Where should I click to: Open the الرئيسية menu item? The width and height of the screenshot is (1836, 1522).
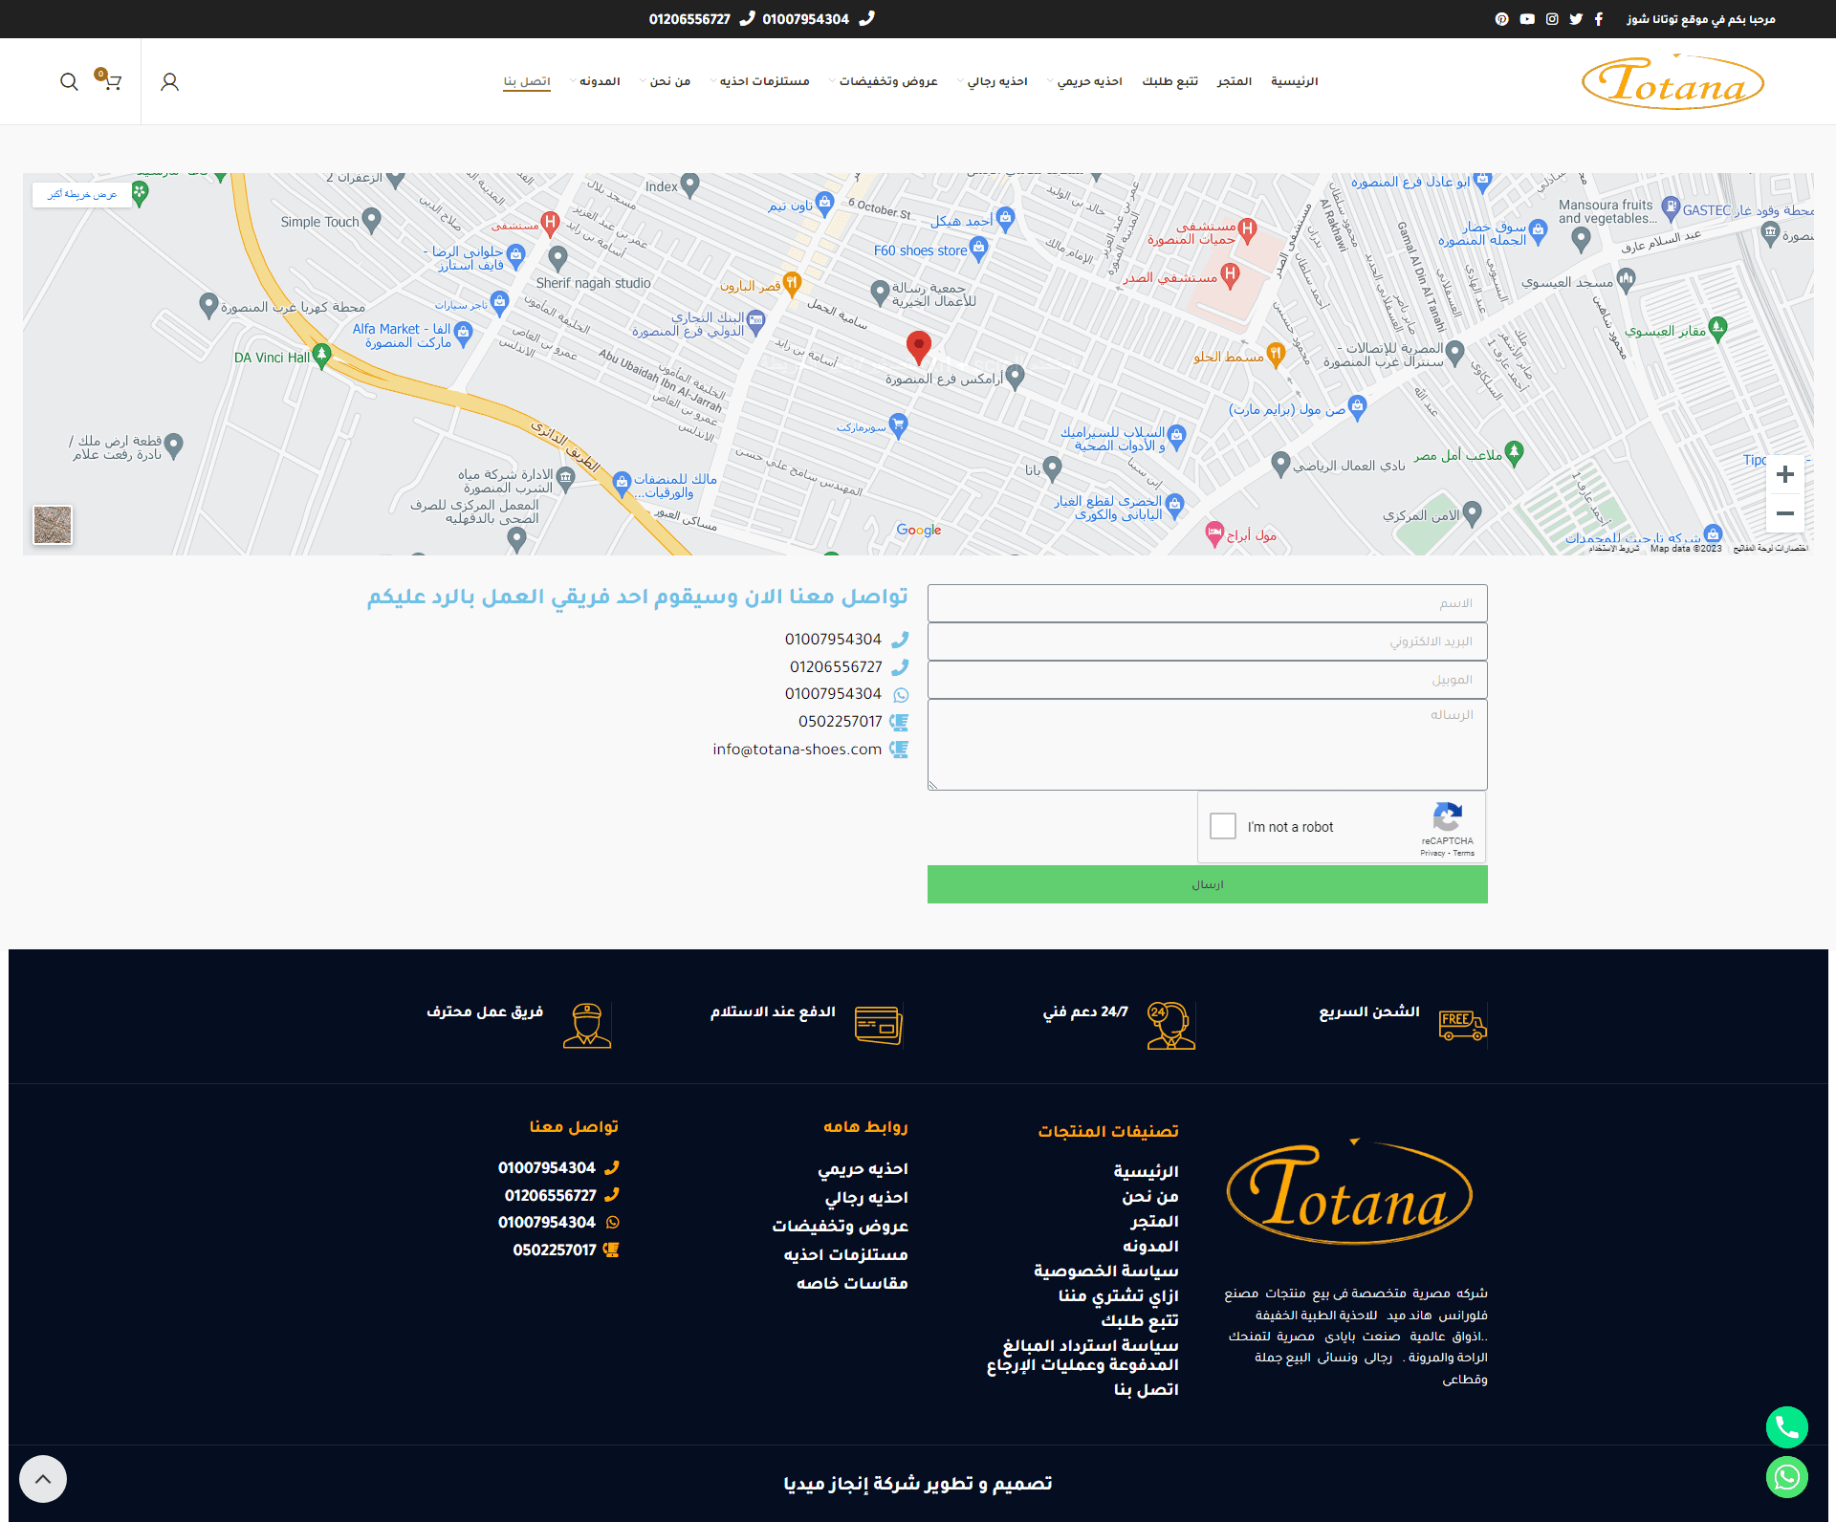click(1294, 81)
